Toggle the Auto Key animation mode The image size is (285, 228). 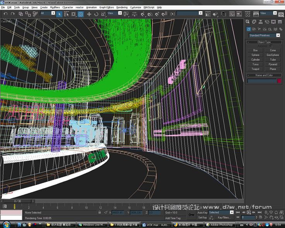coord(202,212)
